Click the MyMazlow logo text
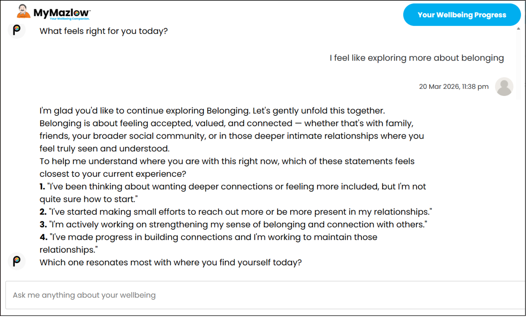 point(61,12)
